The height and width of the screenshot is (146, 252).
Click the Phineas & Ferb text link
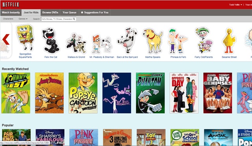[178, 57]
